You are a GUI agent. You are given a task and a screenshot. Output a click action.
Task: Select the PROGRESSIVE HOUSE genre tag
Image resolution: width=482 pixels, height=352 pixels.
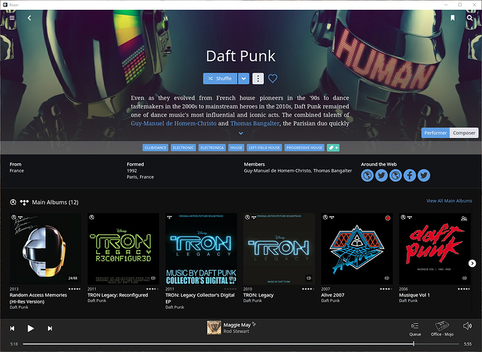304,148
